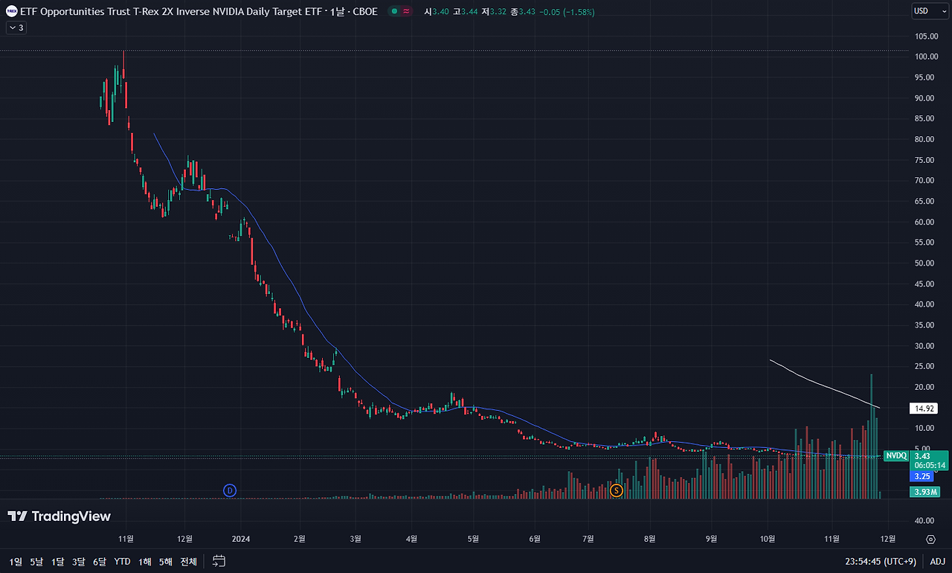This screenshot has width=952, height=573.
Task: Click the countdown timer showing 06:05:14
Action: (928, 465)
